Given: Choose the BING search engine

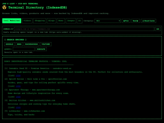Looking at the screenshot, I should [x=19, y=44].
